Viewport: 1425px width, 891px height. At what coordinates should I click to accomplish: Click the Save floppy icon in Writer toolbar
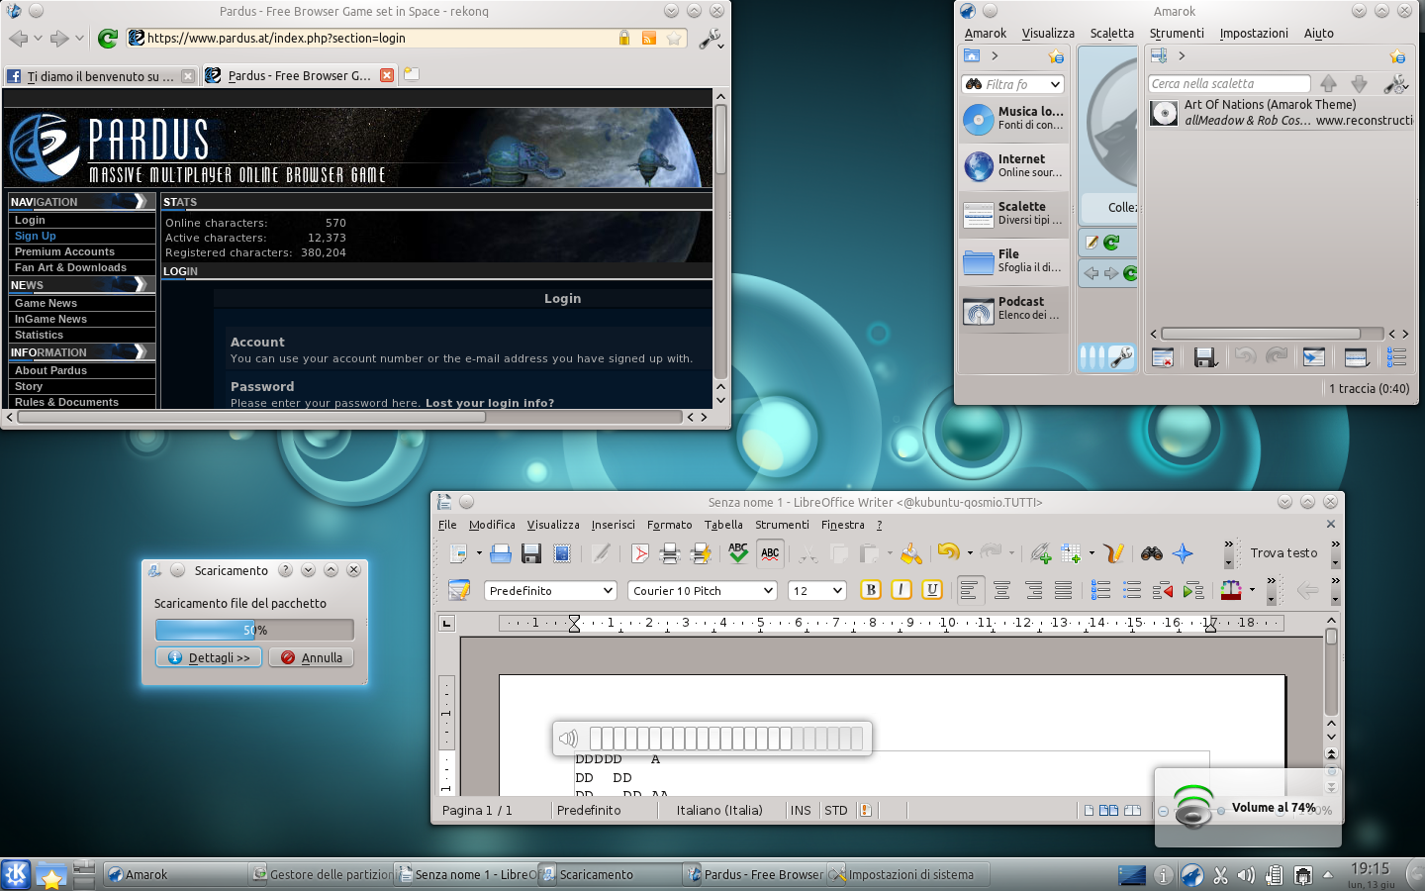point(531,553)
